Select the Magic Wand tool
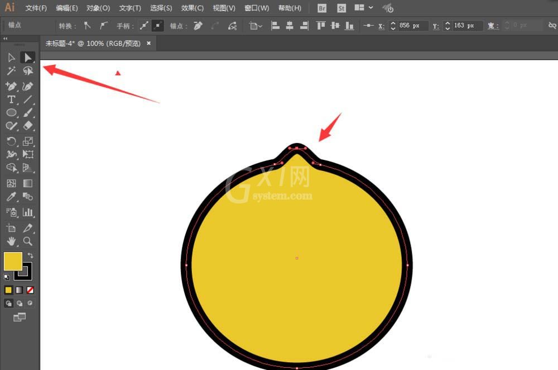 click(11, 71)
